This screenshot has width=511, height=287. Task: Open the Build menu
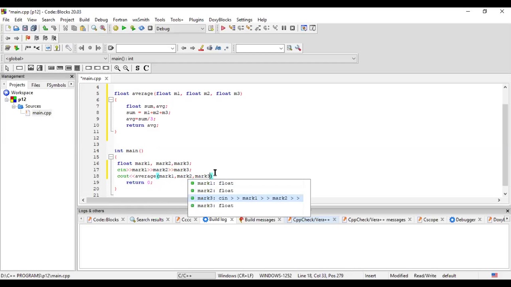point(84,20)
